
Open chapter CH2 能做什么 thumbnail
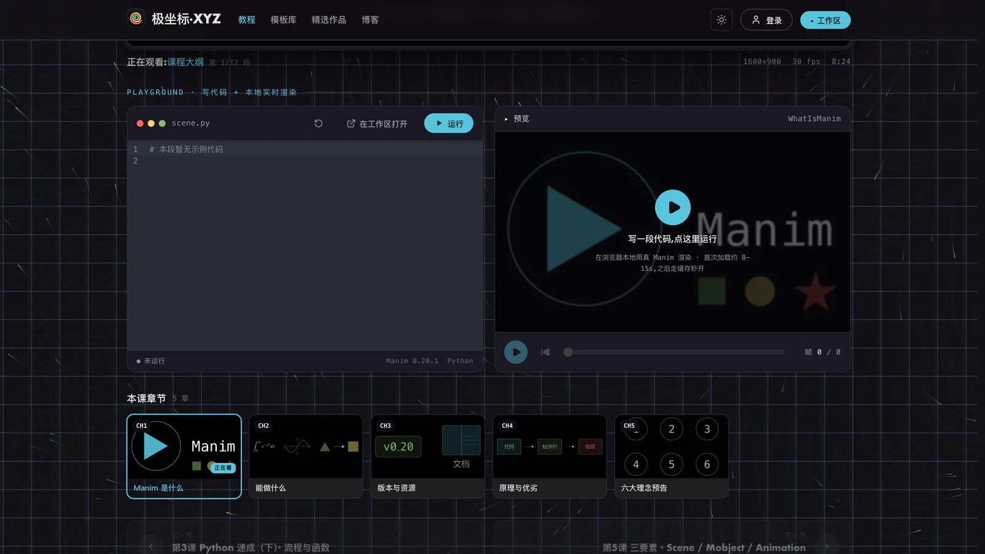tap(306, 456)
